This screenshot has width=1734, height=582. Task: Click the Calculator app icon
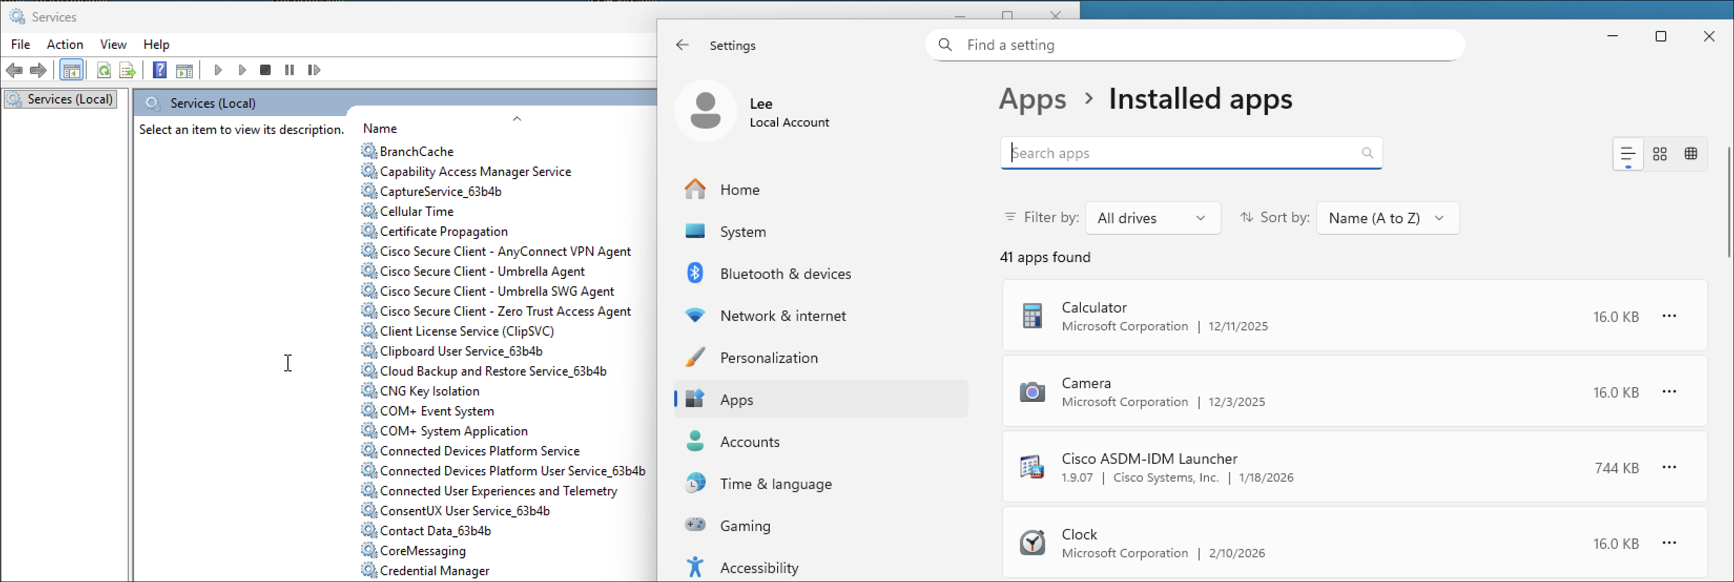click(1032, 316)
